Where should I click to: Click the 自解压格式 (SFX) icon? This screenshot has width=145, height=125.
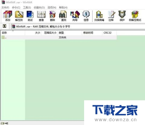(x=135, y=16)
